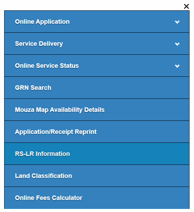This screenshot has width=194, height=212.
Task: Click the 'Land Classification' text link
Action: coord(43,176)
